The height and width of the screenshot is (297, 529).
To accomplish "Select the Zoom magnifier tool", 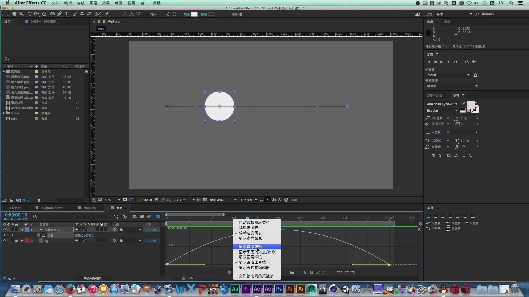I will [21, 14].
